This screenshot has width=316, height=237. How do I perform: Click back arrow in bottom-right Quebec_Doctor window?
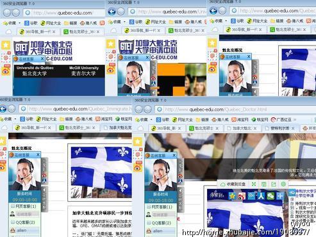coord(138,110)
